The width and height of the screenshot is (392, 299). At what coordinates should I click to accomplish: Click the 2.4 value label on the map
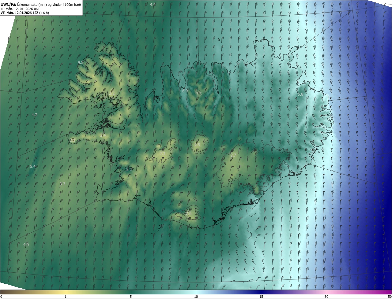tap(103, 135)
